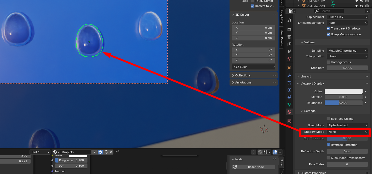Image resolution: width=372 pixels, height=174 pixels.
Task: Open the Volume Sampling dropdown
Action: pyautogui.click(x=347, y=51)
